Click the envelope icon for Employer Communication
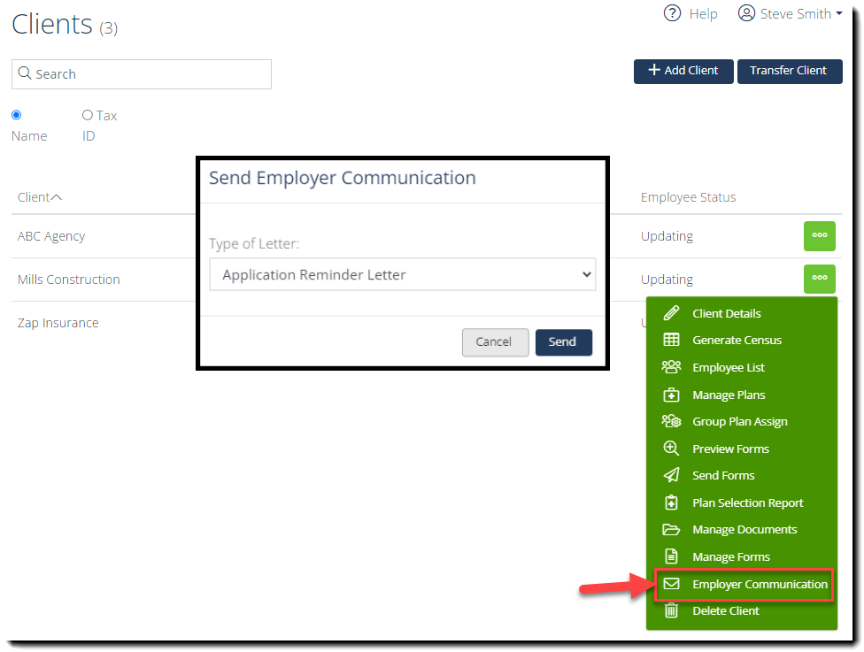The image size is (864, 652). [x=671, y=584]
